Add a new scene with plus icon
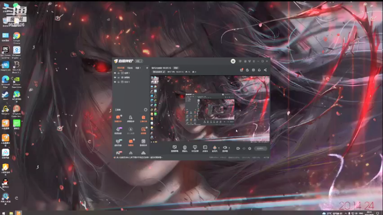The height and width of the screenshot is (215, 383). tap(147, 68)
